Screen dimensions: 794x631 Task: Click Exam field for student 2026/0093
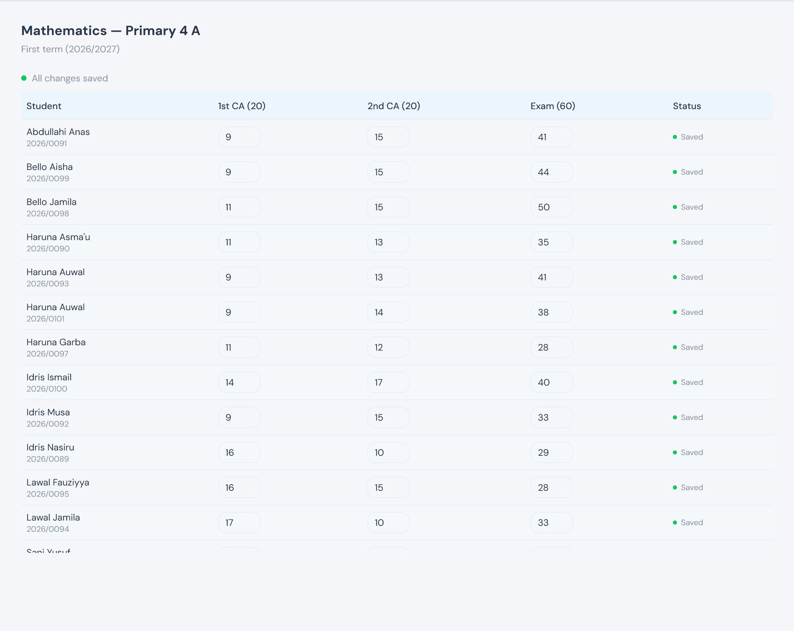tap(552, 277)
